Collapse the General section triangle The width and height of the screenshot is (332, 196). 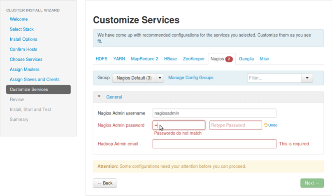click(x=99, y=97)
